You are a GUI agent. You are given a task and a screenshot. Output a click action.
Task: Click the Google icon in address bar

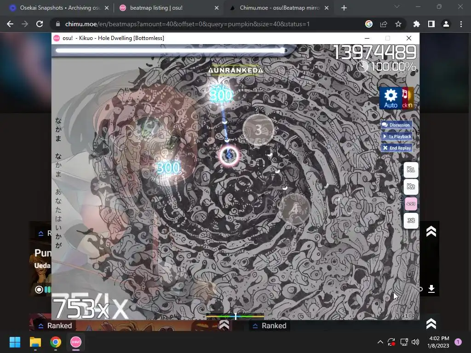click(368, 24)
